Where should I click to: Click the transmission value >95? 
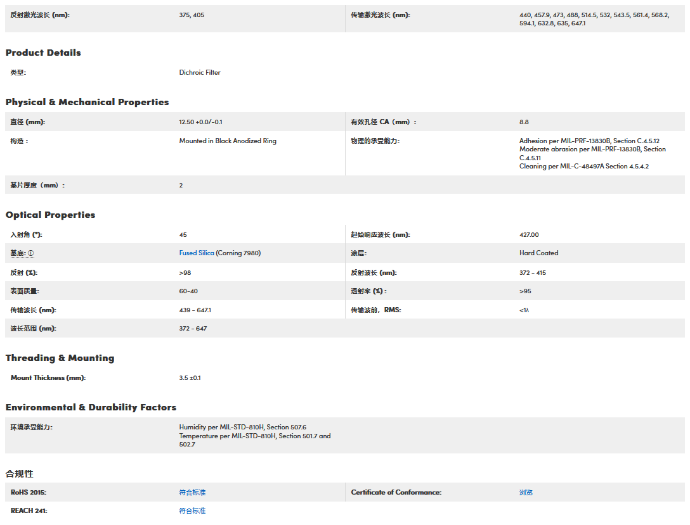pos(525,291)
